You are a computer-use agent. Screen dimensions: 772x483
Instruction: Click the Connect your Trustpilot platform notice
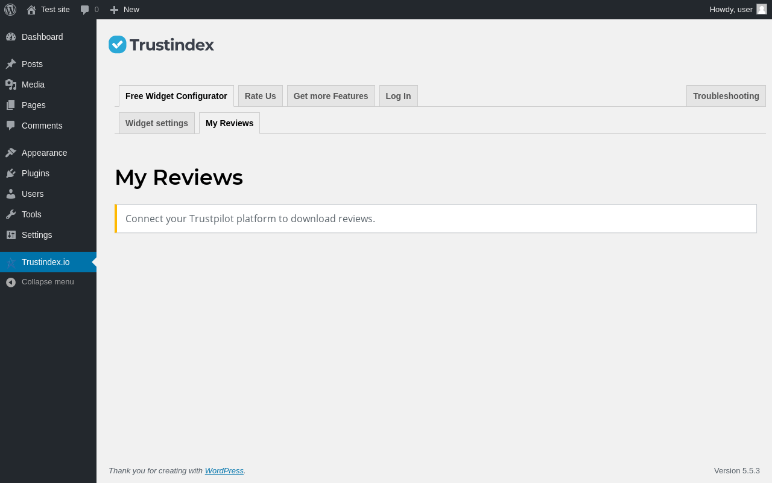click(x=435, y=219)
